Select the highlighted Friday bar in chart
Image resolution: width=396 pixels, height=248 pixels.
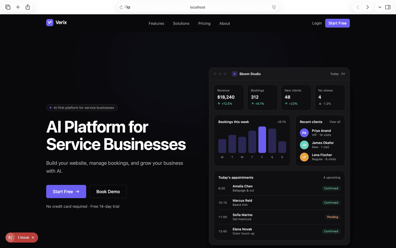[262, 139]
